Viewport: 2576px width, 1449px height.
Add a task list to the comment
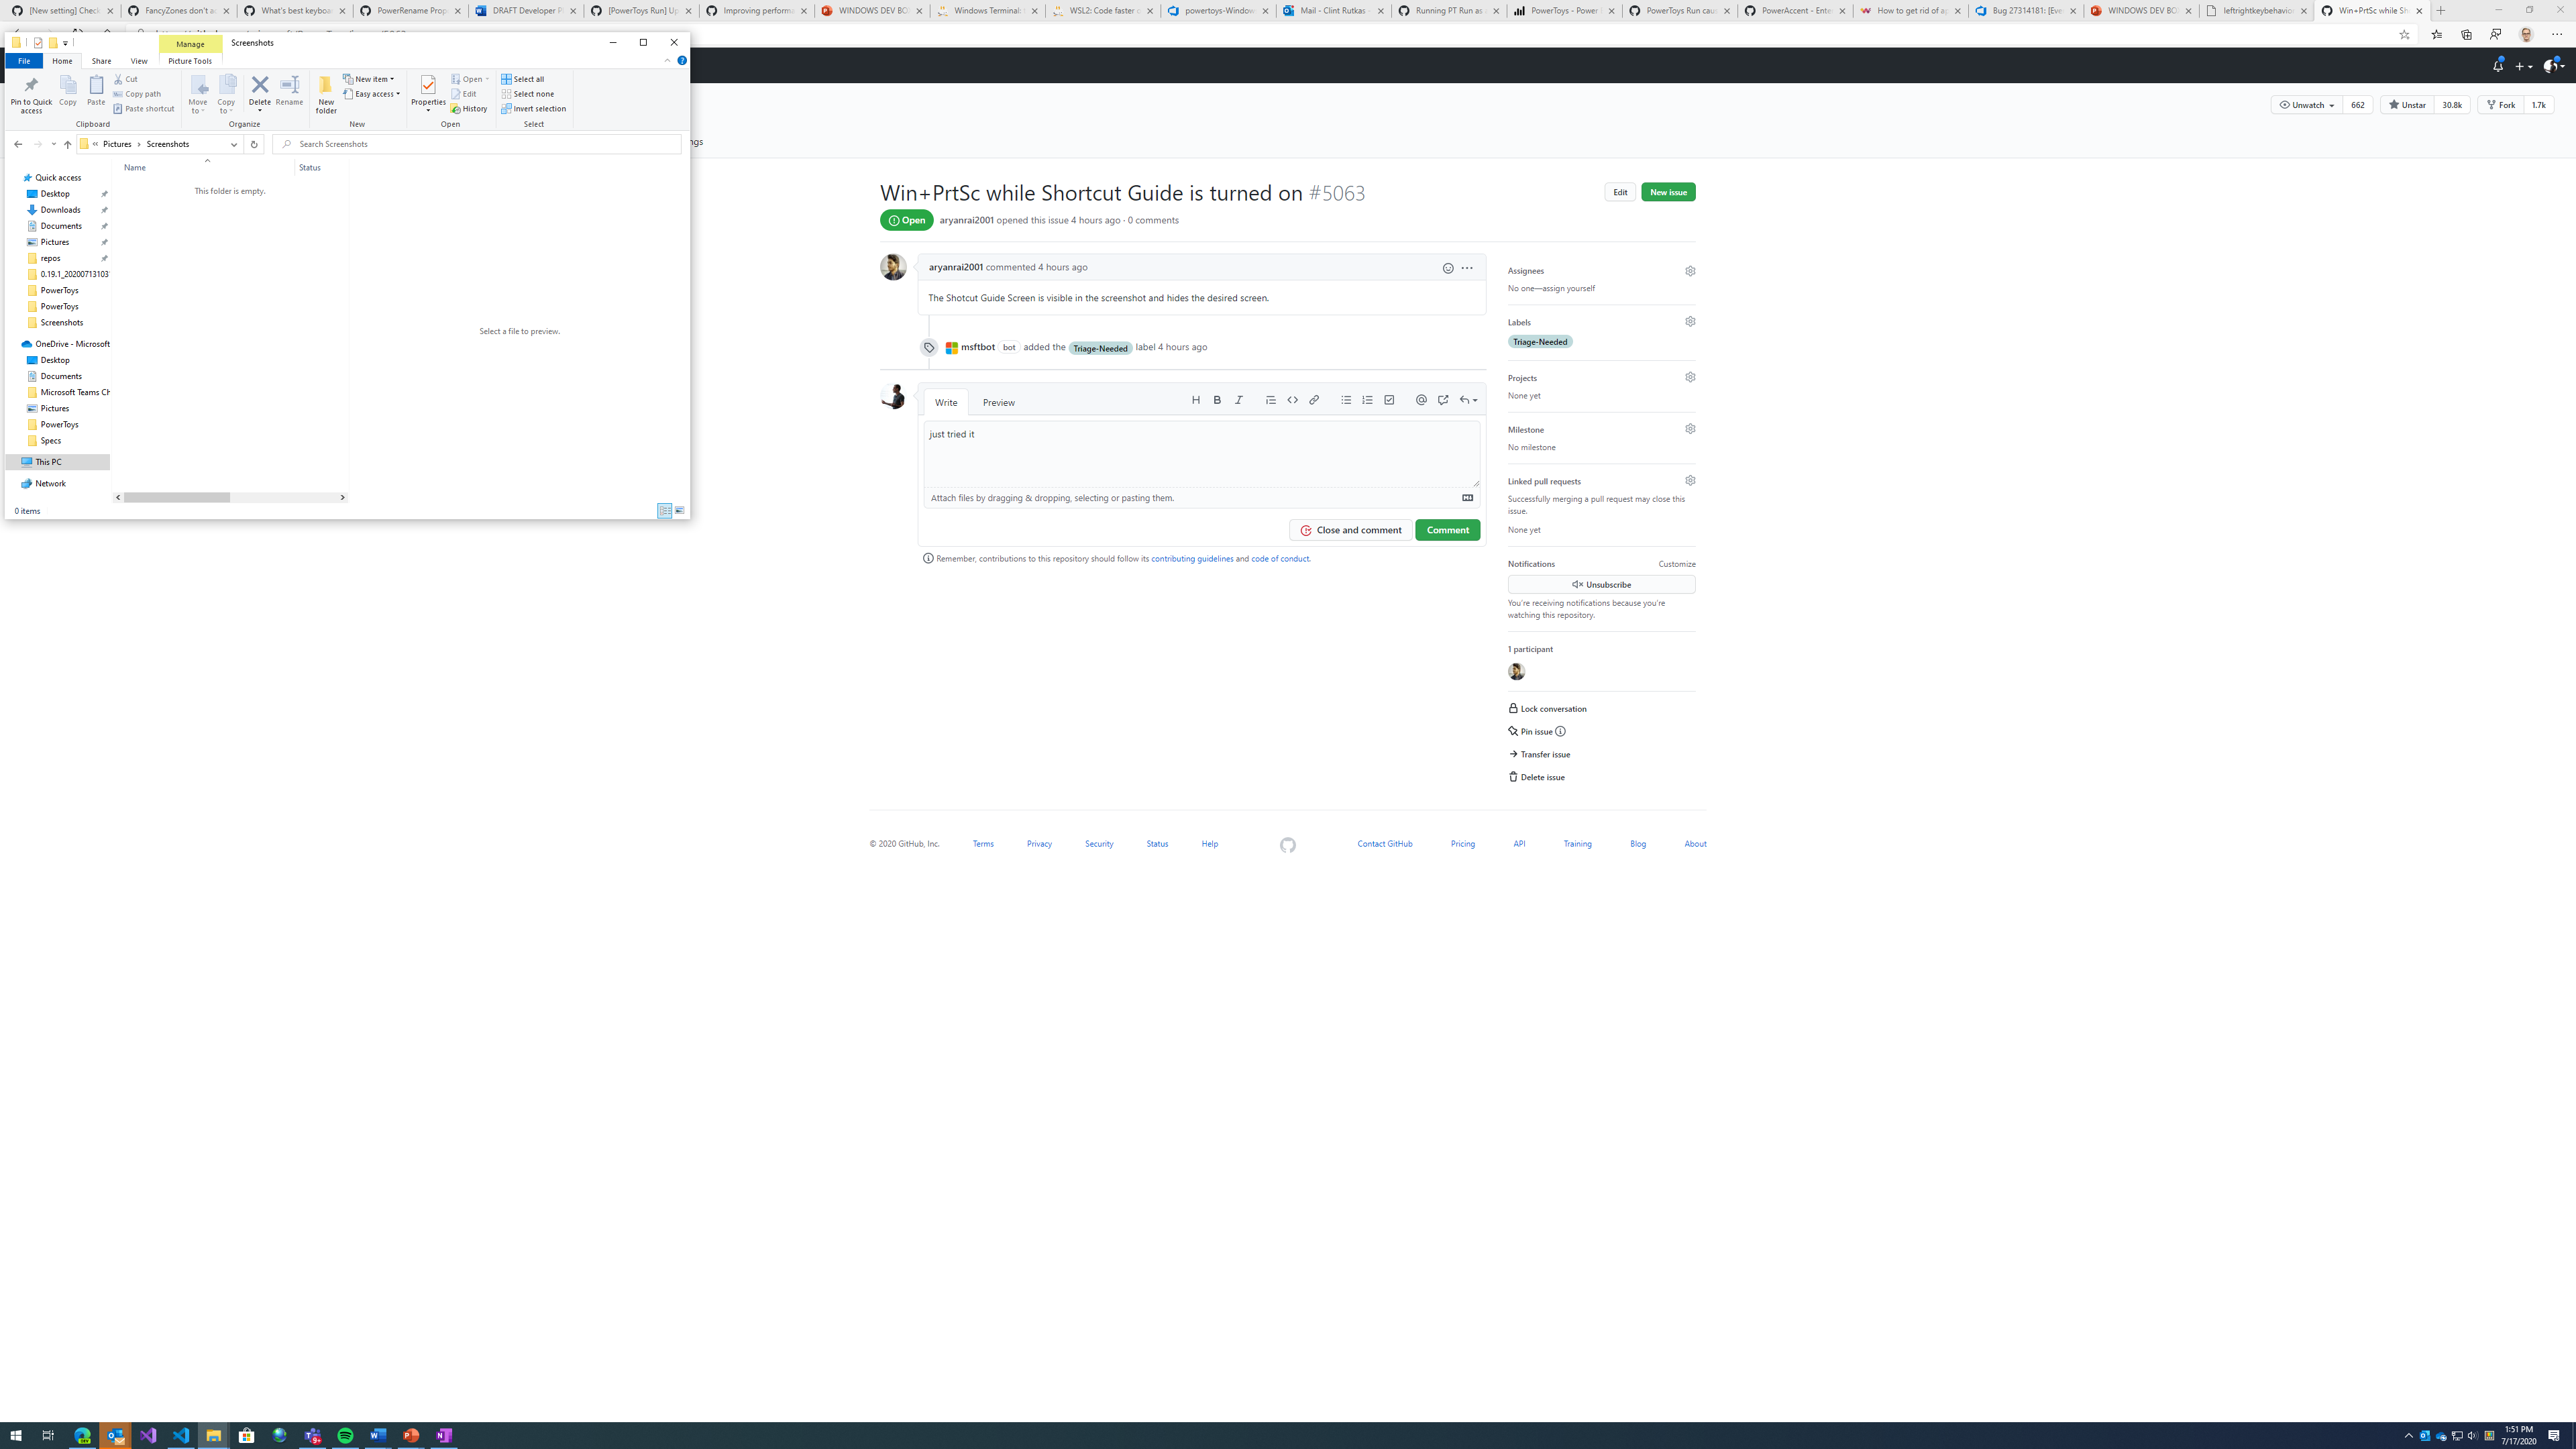coord(1389,399)
